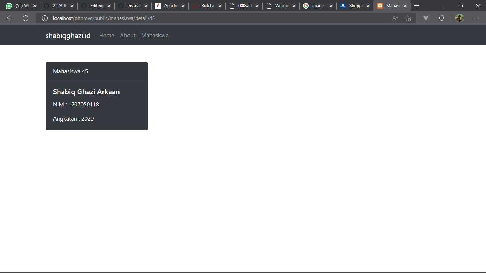Open a new tab with the plus button

coord(417,6)
